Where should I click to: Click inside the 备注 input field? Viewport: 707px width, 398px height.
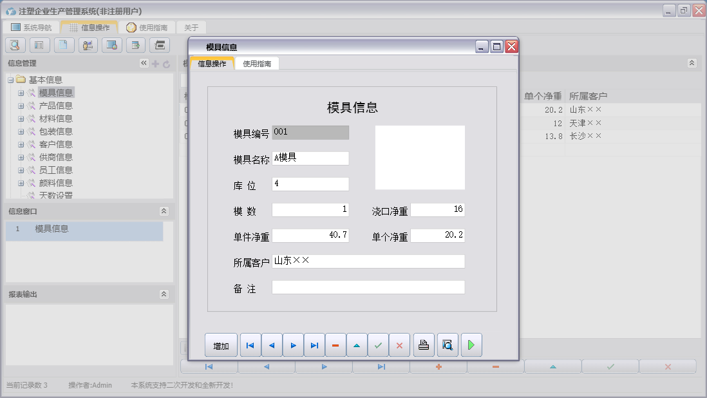coord(367,287)
